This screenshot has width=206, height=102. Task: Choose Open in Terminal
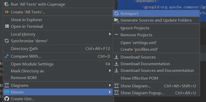tap(58, 26)
